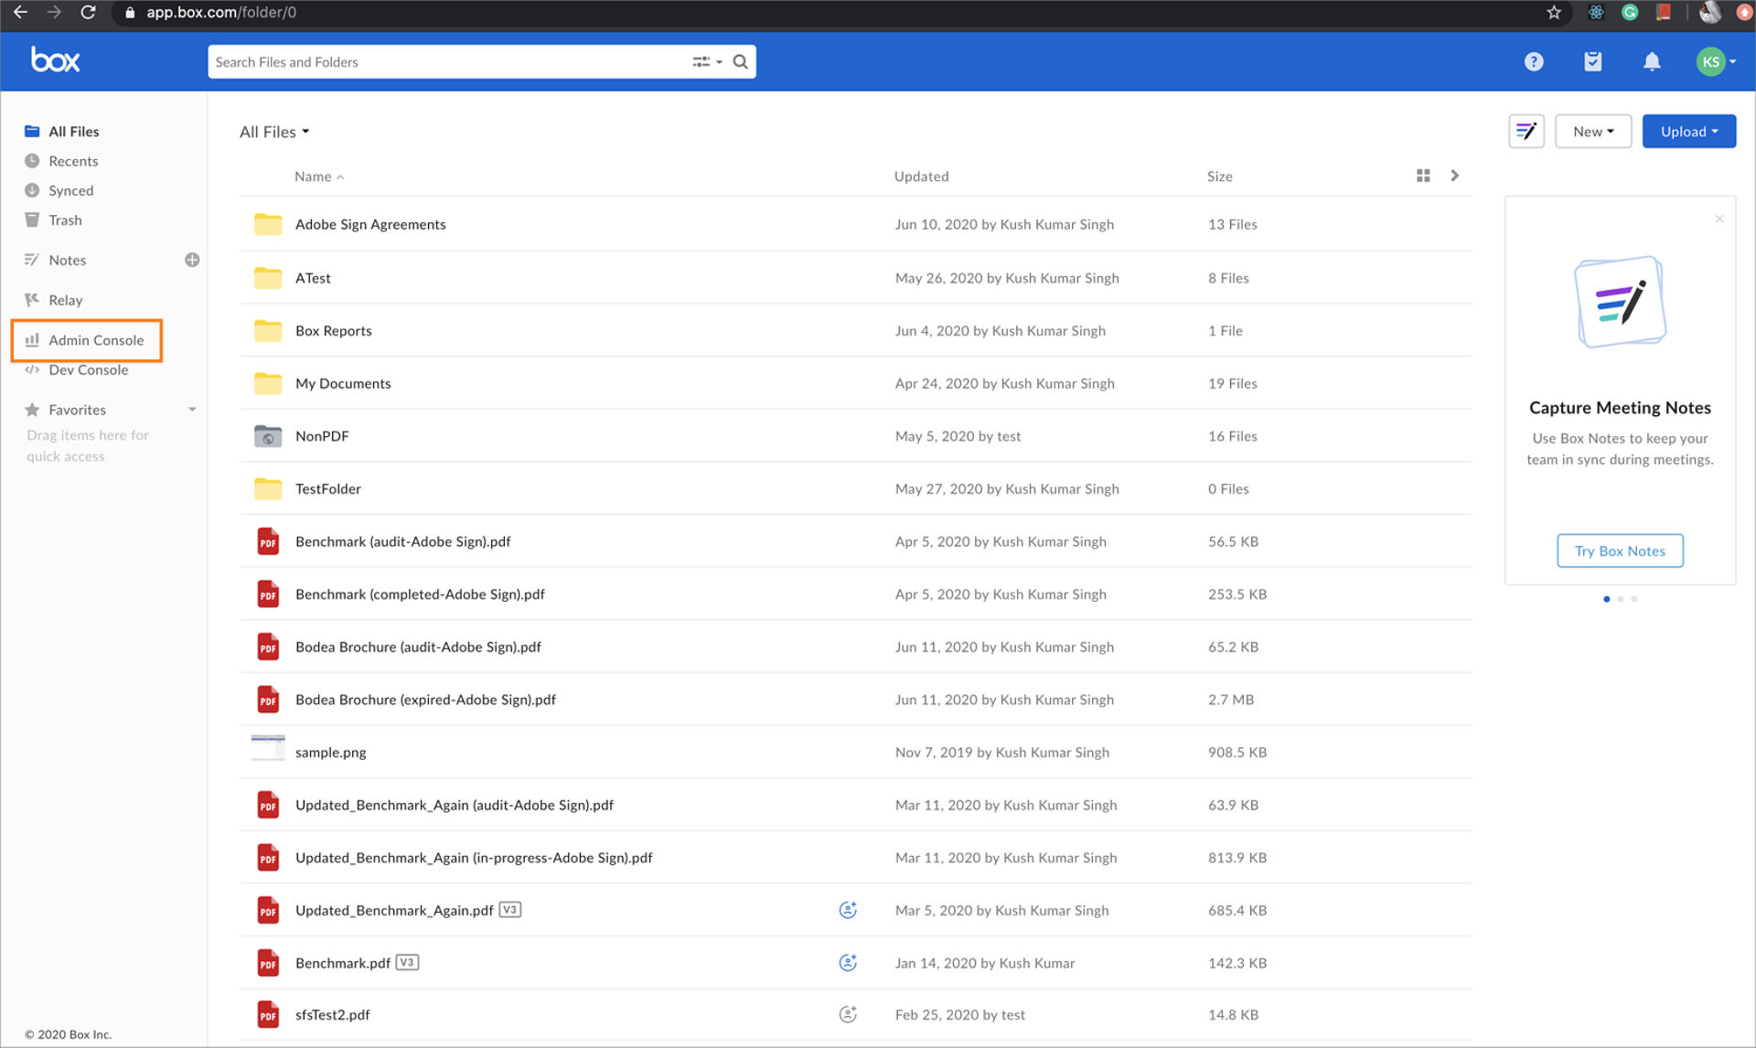Click the Box logo in header

click(56, 60)
